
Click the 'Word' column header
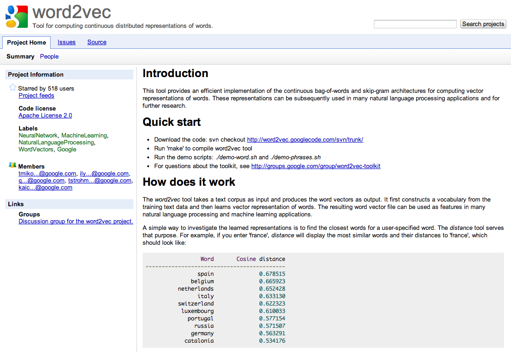(x=207, y=259)
